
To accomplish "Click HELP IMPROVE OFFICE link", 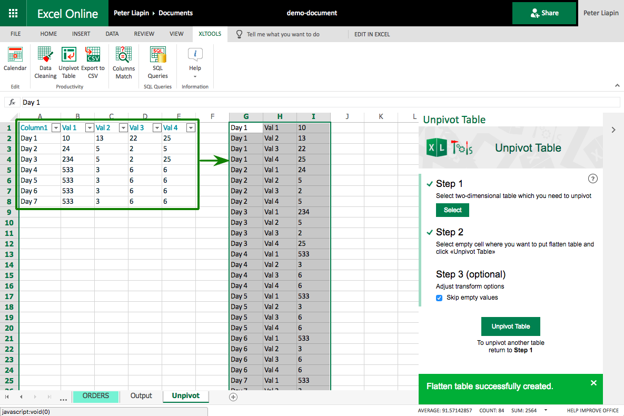I will click(x=592, y=410).
